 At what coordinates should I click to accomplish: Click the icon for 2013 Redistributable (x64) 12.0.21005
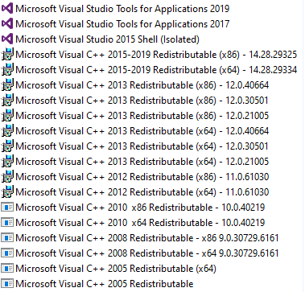[x=7, y=162]
